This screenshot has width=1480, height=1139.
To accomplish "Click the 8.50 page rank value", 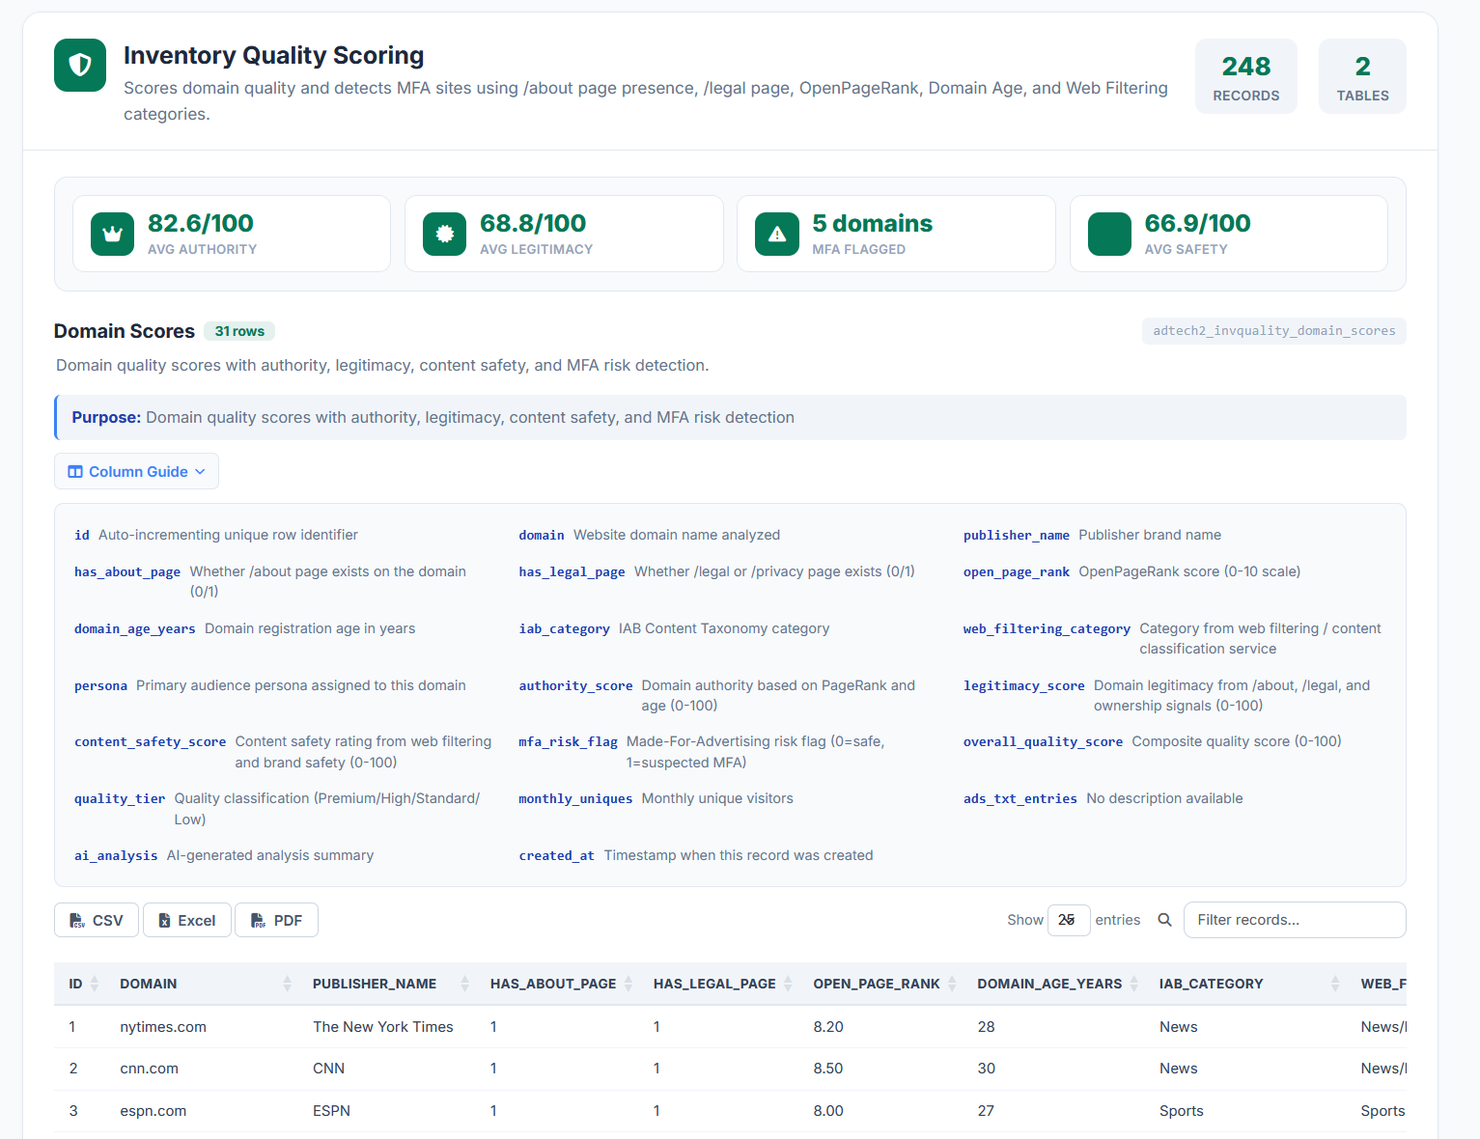I will 828,1069.
